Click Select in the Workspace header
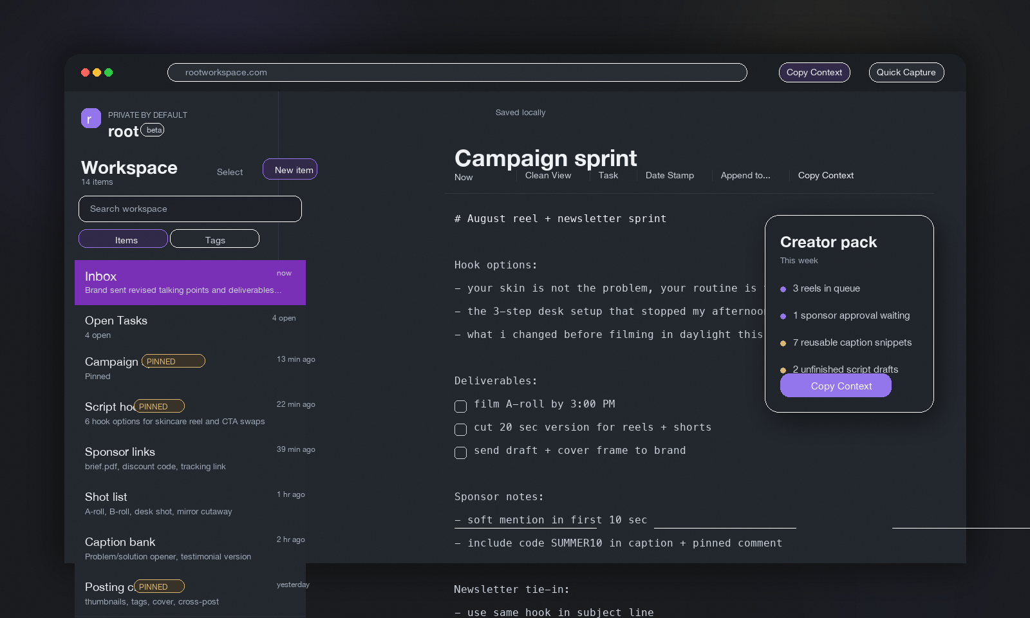 (230, 172)
